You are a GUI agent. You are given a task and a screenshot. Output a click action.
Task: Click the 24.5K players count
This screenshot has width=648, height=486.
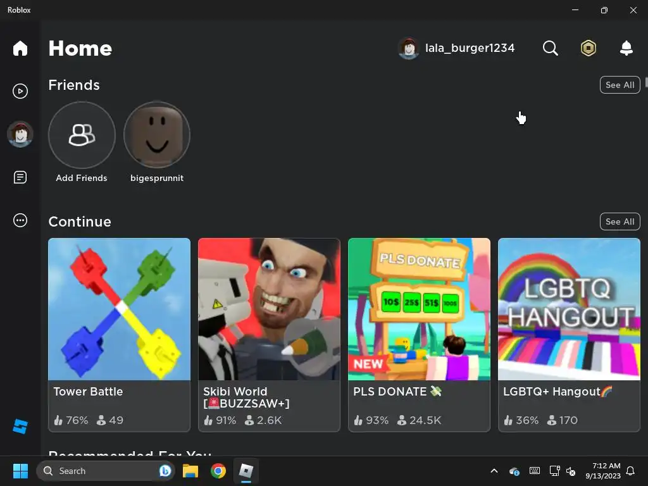419,420
